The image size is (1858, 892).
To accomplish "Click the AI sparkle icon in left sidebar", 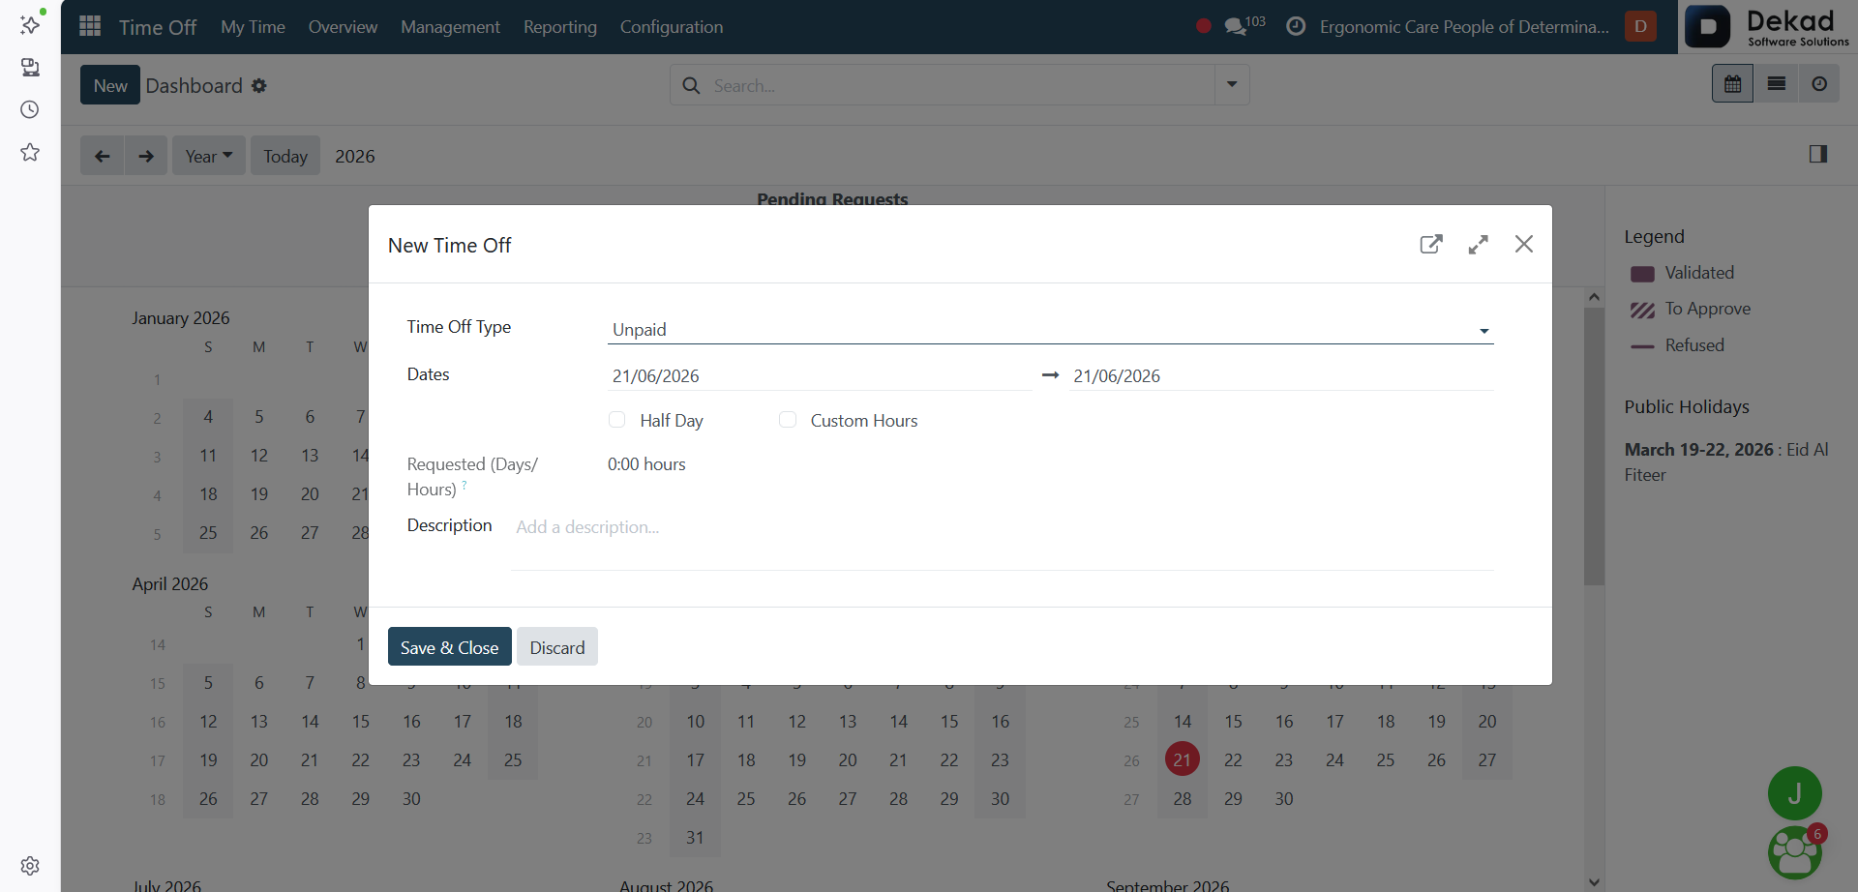I will 30,23.
